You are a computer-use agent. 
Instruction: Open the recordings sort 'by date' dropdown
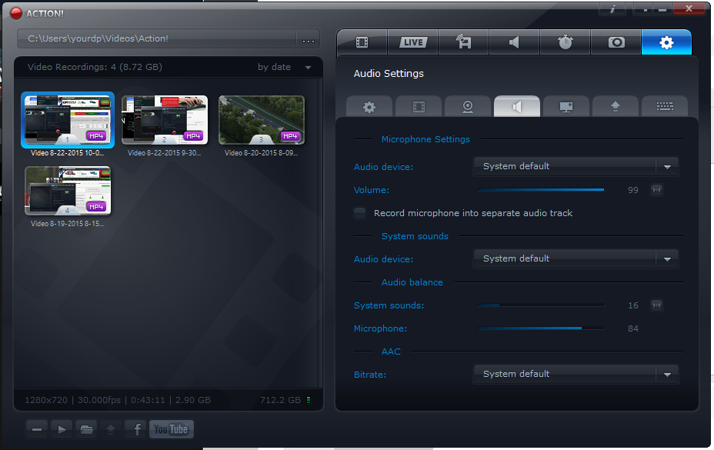(284, 67)
